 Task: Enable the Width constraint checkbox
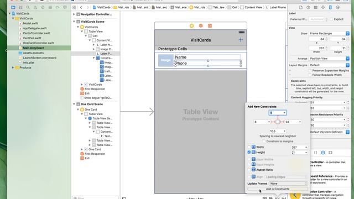pos(249,147)
